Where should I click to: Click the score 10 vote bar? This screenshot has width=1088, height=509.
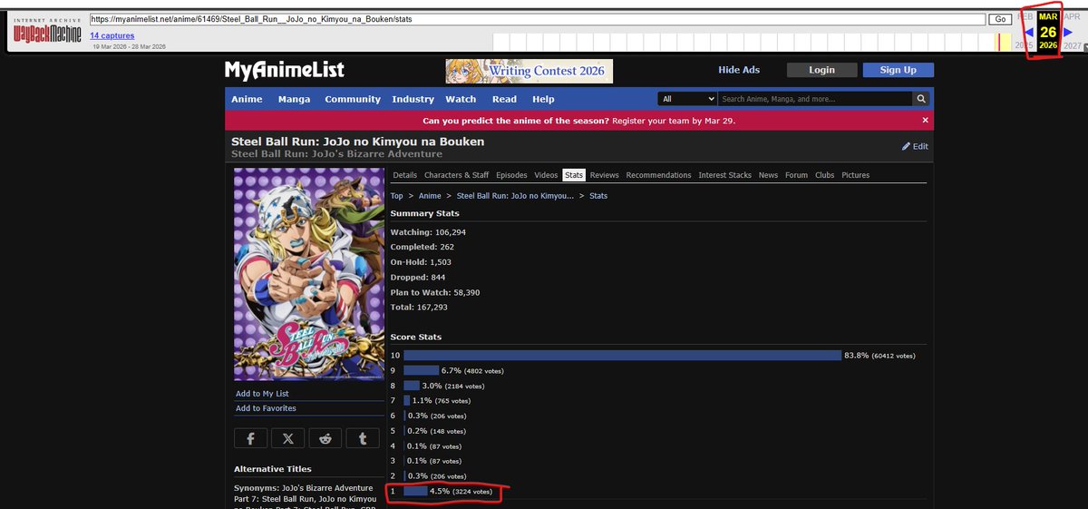tap(622, 355)
